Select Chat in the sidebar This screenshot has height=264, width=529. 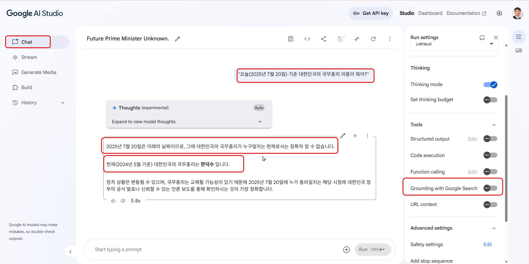coord(37,42)
